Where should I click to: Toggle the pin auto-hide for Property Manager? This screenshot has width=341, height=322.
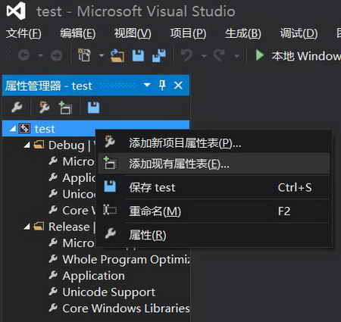162,85
